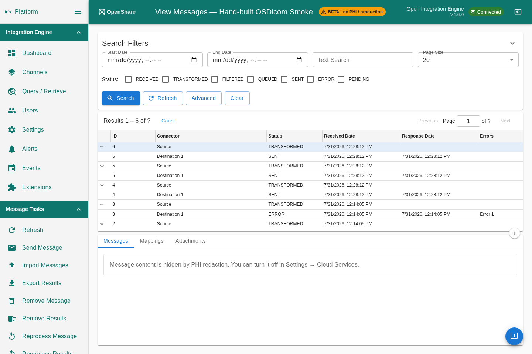Click the Count link
This screenshot has height=354, width=532.
pos(168,121)
